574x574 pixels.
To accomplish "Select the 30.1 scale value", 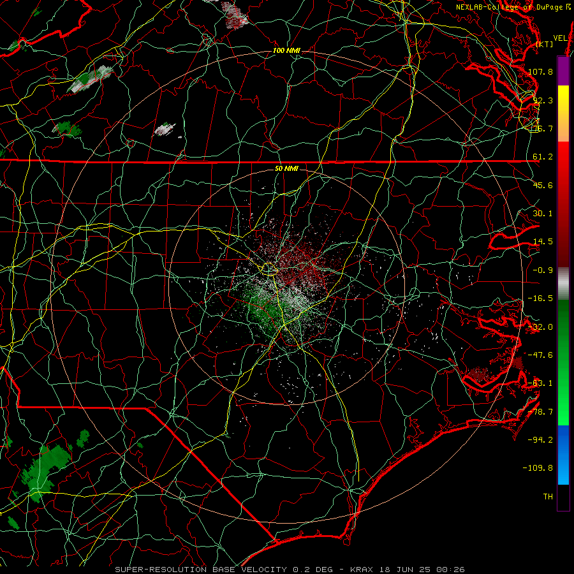I will 543,214.
